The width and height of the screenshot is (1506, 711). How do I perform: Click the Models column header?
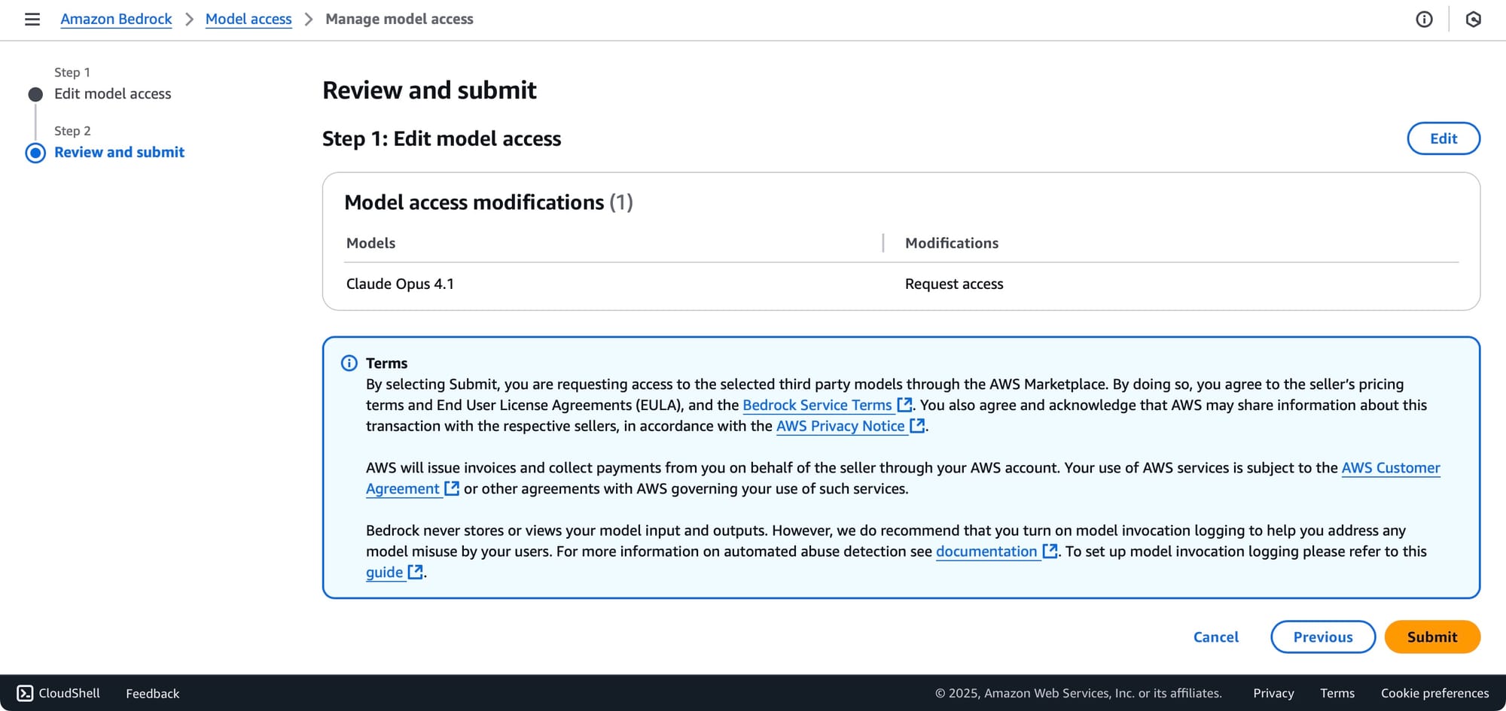pos(370,243)
